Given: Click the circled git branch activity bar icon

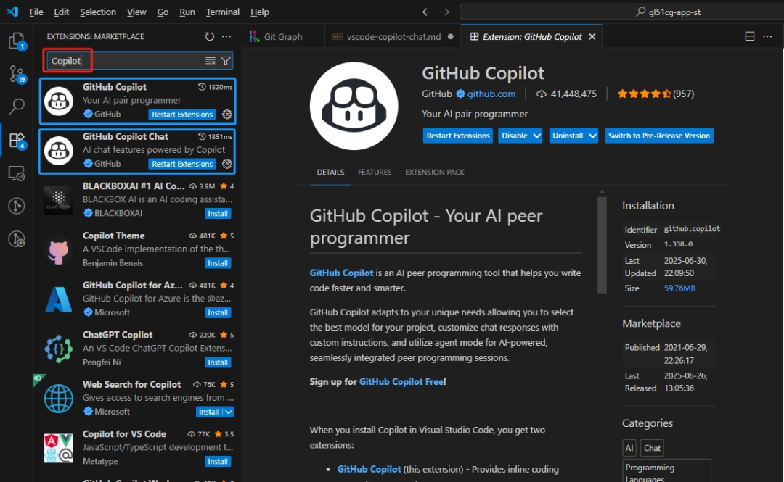Looking at the screenshot, I should pos(17,206).
